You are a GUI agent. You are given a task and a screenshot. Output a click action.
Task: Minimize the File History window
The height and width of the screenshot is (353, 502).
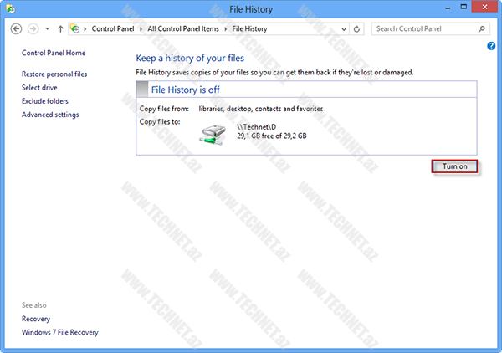tap(448, 8)
